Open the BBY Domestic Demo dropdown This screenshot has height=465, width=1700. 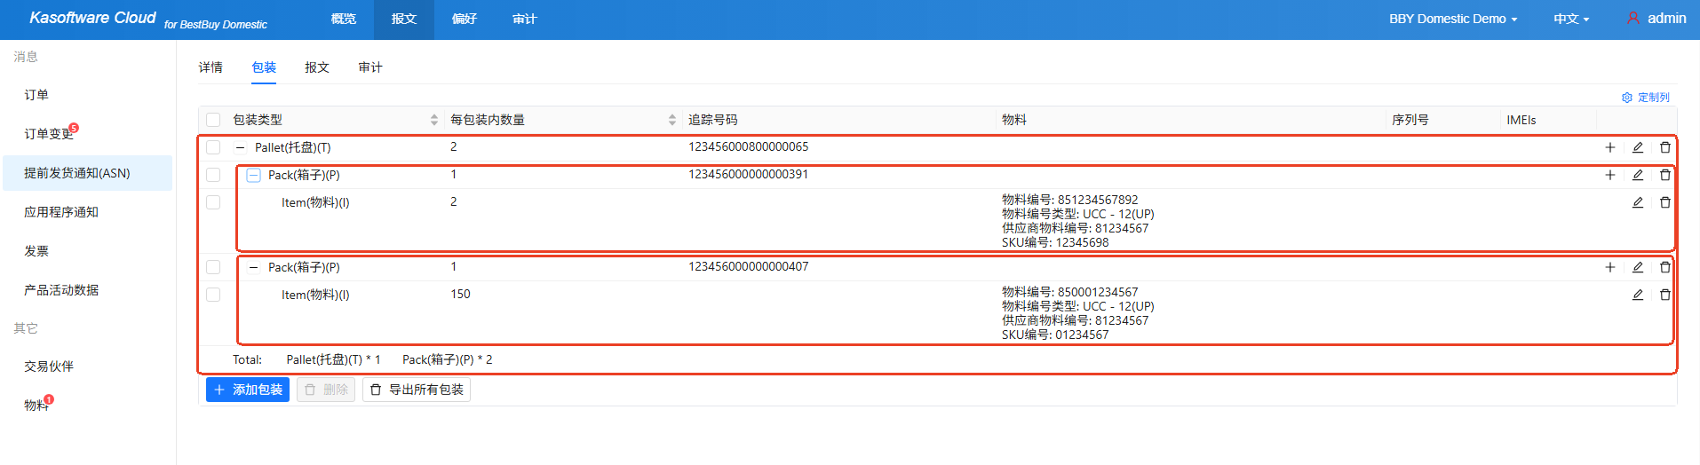point(1453,19)
